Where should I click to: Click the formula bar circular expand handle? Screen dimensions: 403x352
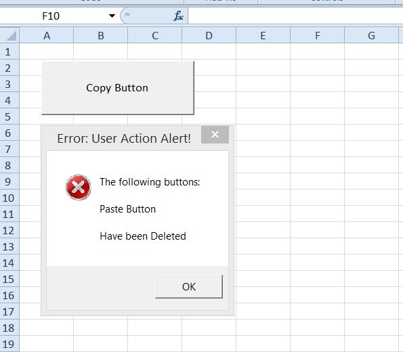[127, 15]
